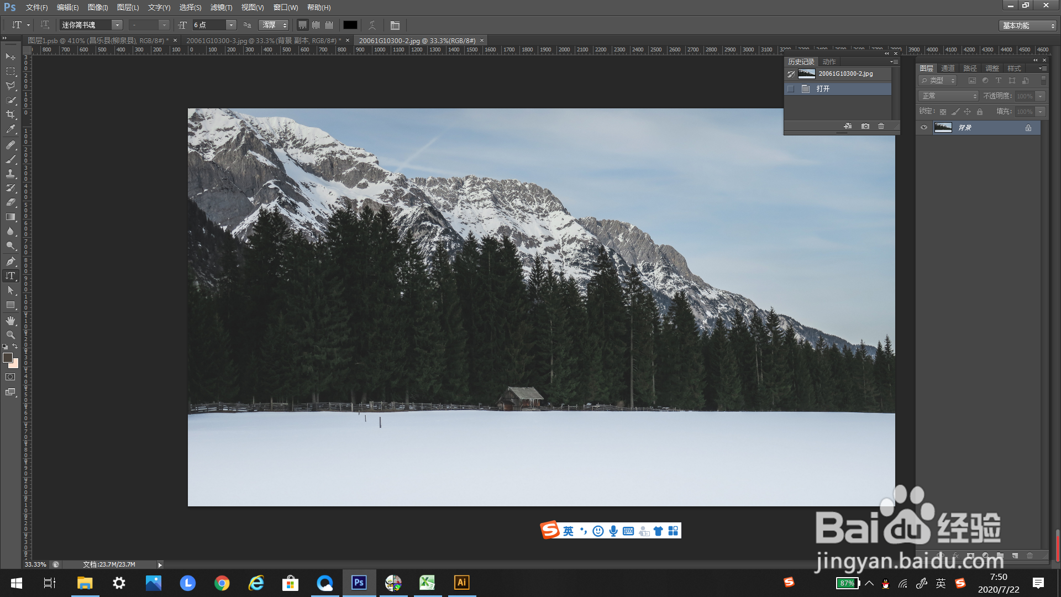Toggle history brush source for 打开 state
This screenshot has height=597, width=1061.
[791, 89]
